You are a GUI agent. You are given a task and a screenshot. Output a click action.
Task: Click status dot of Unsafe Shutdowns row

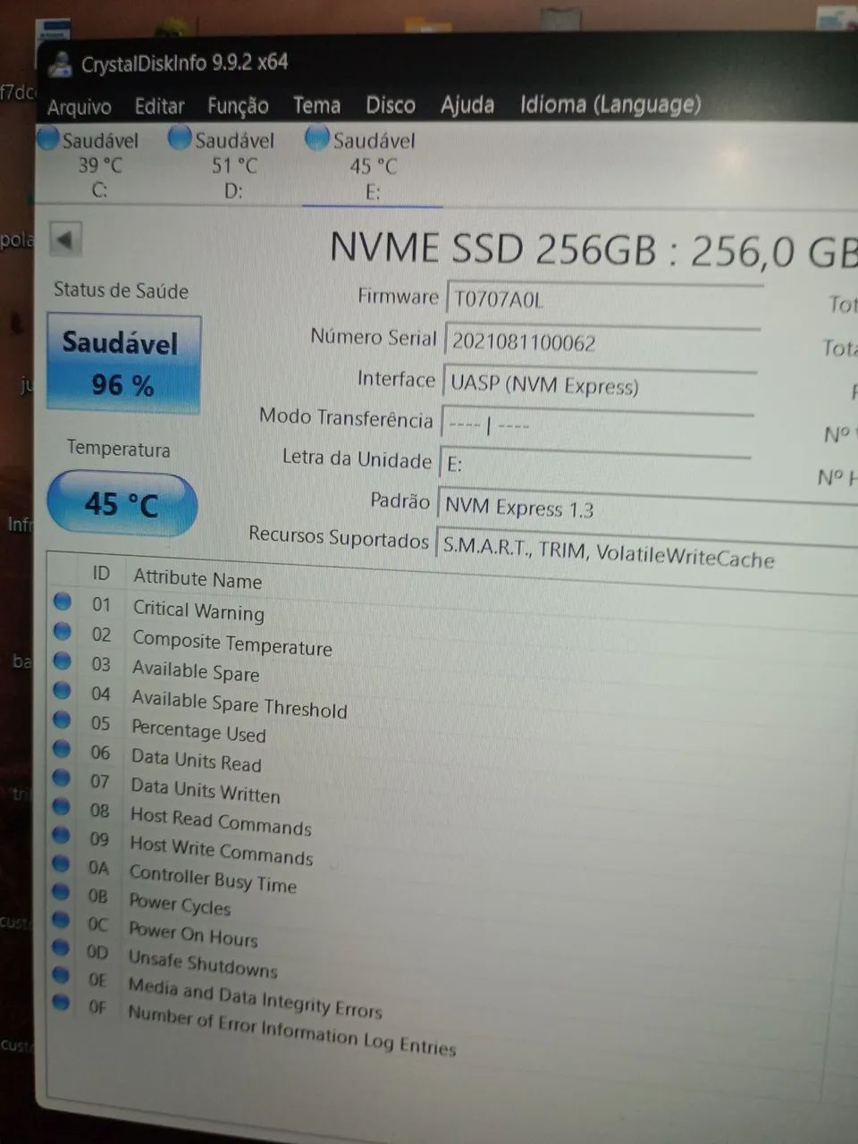61,946
